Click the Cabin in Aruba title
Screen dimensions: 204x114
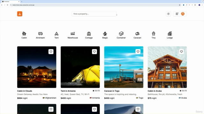tap(155, 91)
